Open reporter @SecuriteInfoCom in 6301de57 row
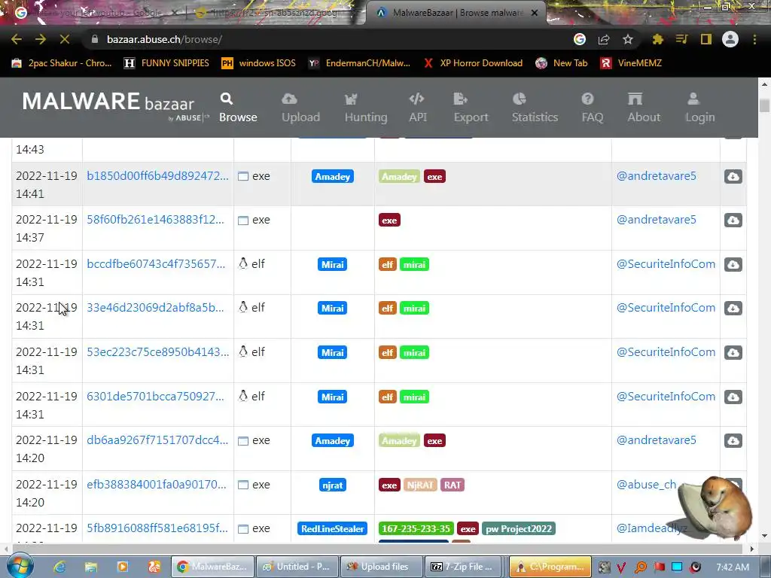This screenshot has height=578, width=771. click(x=666, y=397)
